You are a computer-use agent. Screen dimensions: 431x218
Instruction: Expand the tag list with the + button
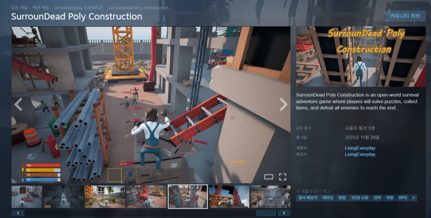tap(413, 198)
